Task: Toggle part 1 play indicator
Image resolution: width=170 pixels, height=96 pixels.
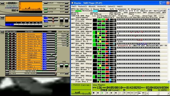Action: [8, 34]
